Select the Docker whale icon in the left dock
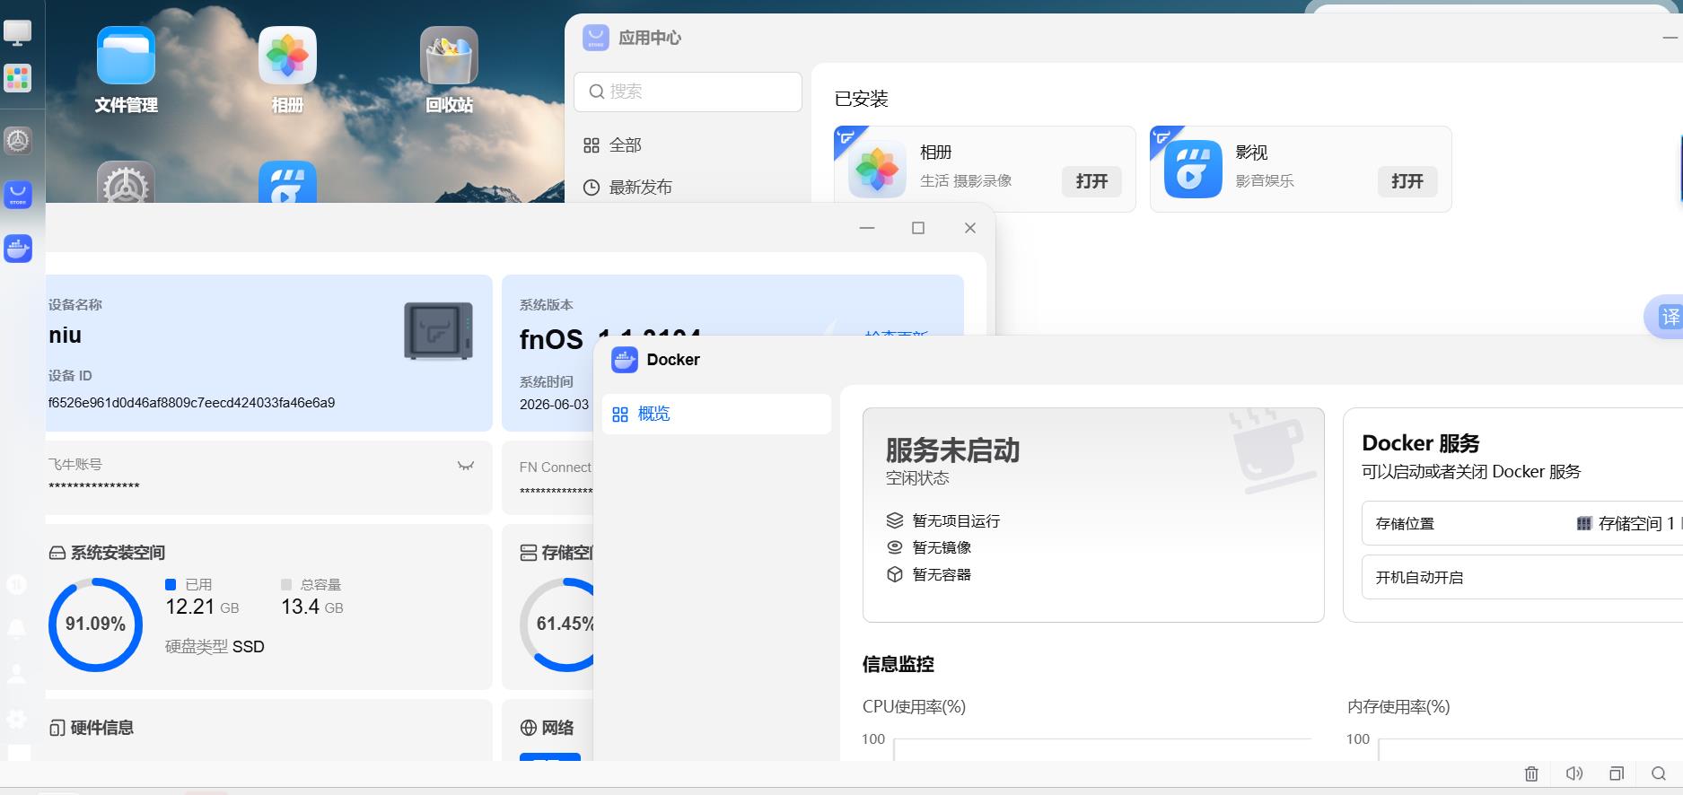This screenshot has height=795, width=1683. [x=18, y=249]
